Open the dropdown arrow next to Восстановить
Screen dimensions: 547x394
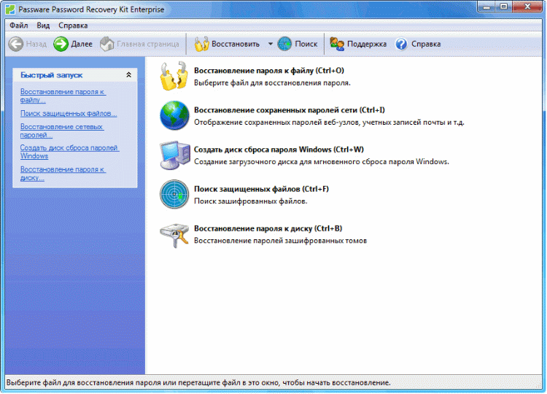tap(271, 44)
